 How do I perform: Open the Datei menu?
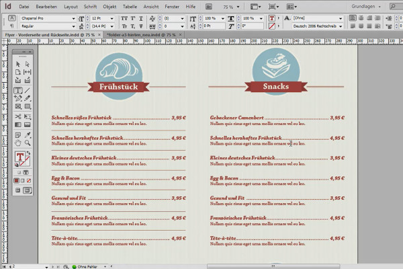tap(24, 7)
